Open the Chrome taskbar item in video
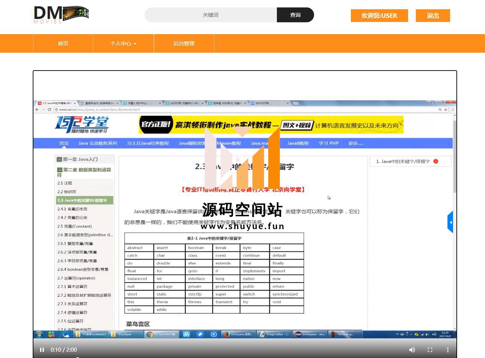 (x=162, y=334)
